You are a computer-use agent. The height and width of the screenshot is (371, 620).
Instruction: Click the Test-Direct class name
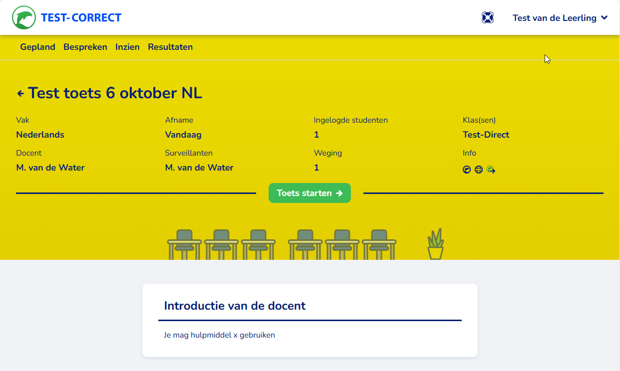point(486,135)
